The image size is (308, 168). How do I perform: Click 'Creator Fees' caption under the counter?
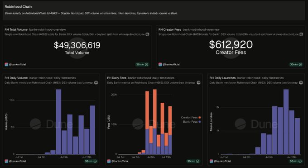pos(231,53)
